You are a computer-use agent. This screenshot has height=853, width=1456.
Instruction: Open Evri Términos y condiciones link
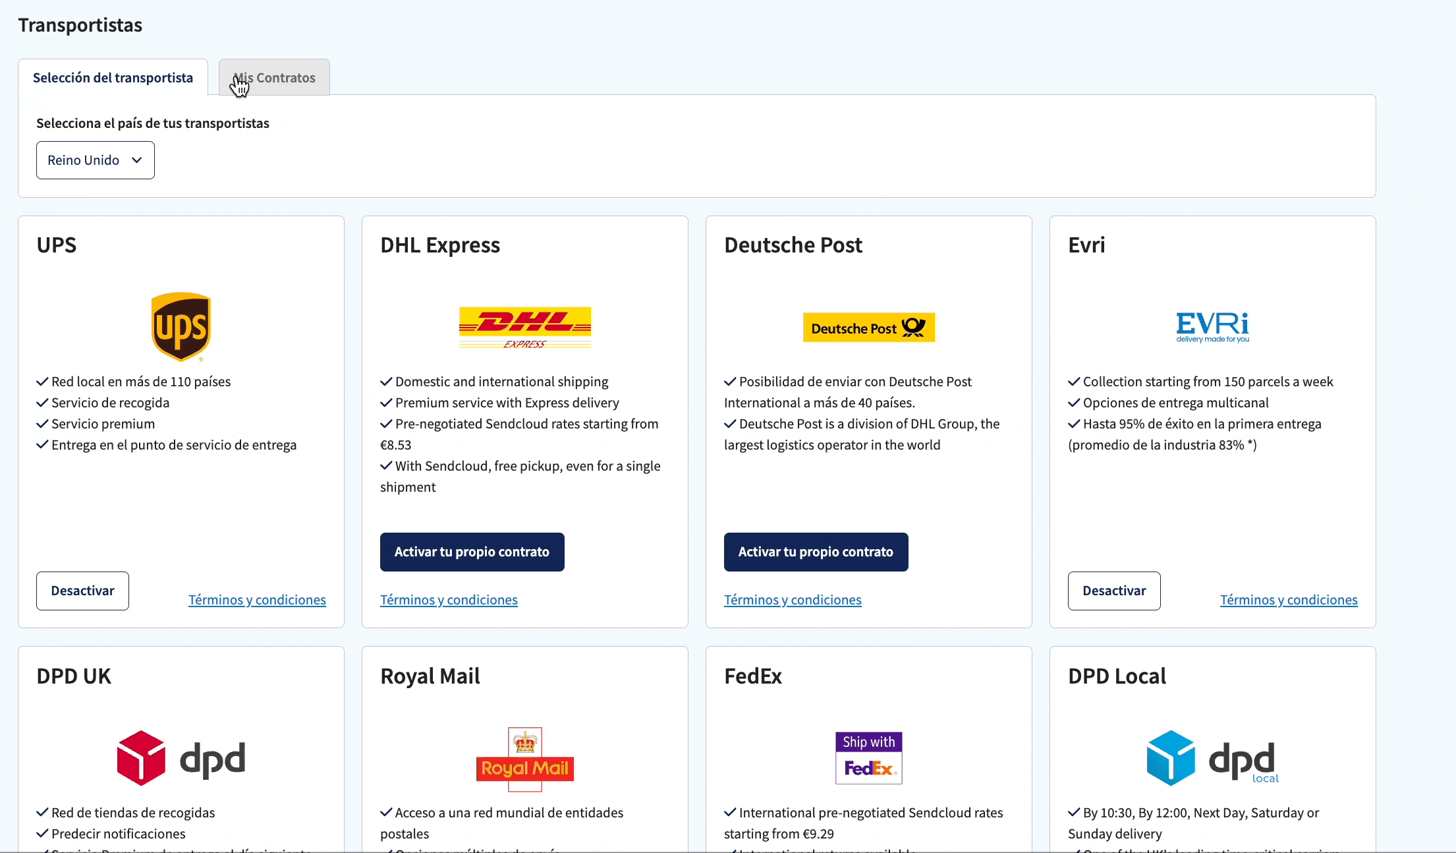[1289, 600]
